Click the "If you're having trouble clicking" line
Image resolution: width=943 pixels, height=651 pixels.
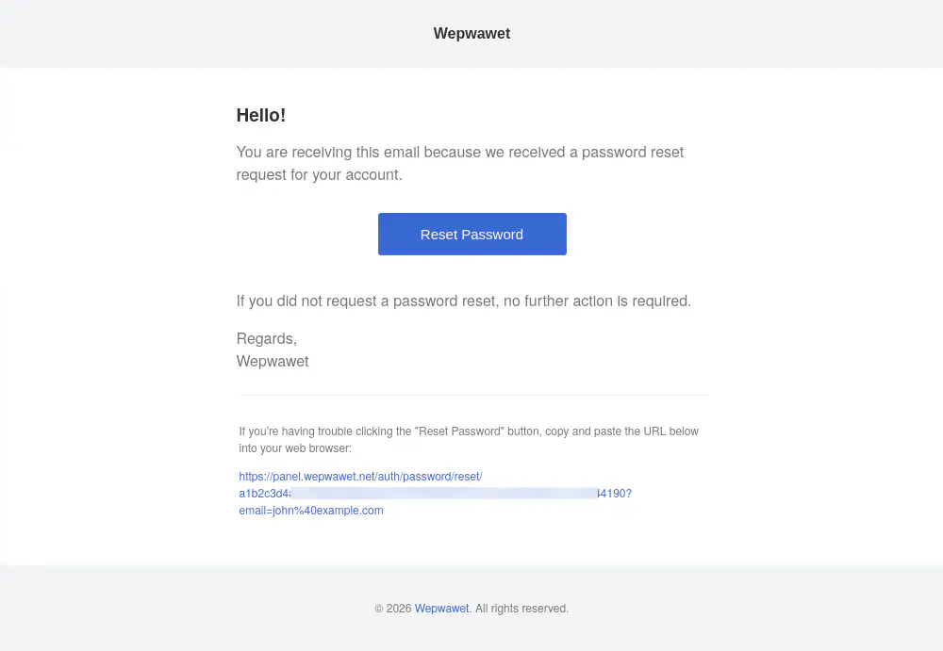325,431
